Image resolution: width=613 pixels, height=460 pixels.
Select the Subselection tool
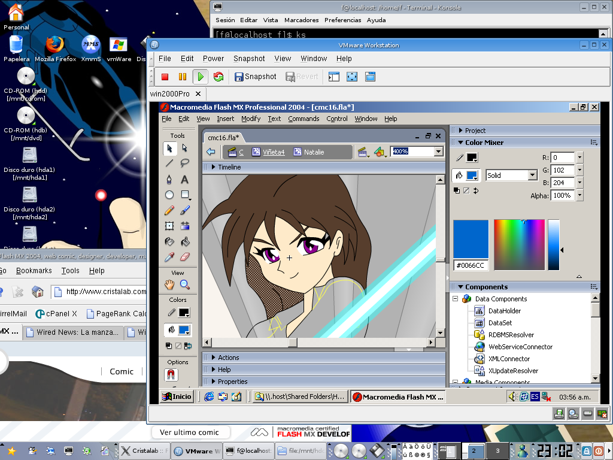[x=185, y=148]
